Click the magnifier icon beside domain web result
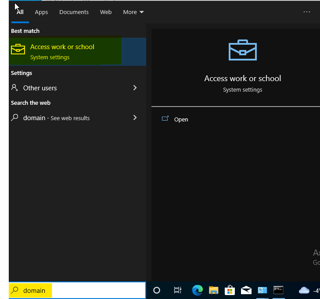 click(14, 117)
